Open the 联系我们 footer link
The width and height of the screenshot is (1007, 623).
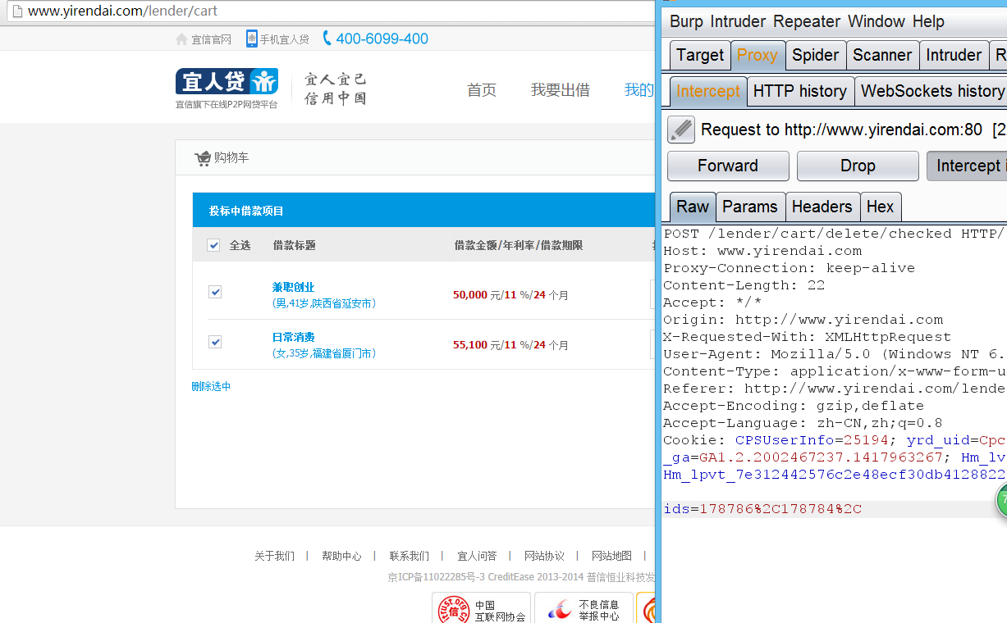[x=409, y=556]
